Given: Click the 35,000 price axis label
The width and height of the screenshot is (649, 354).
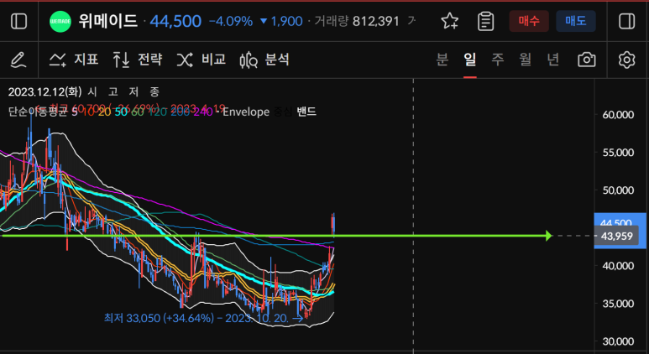Looking at the screenshot, I should (x=617, y=304).
